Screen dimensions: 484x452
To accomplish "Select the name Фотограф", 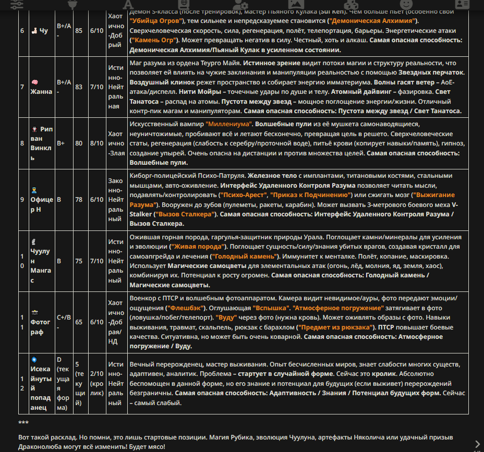I will 40,327.
